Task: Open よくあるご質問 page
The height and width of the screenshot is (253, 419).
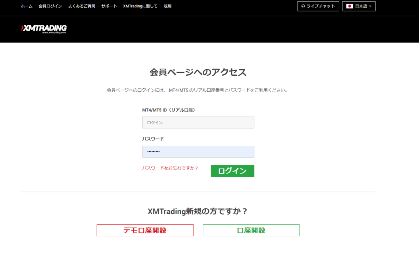Action: [81, 6]
